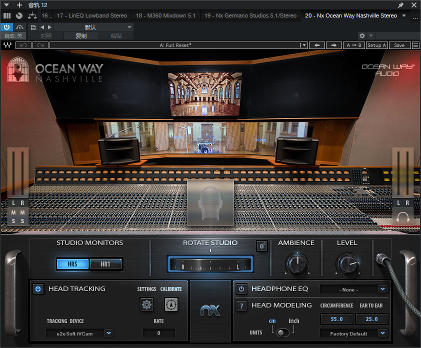
Task: Click the left S input solo button
Action: coord(13,221)
